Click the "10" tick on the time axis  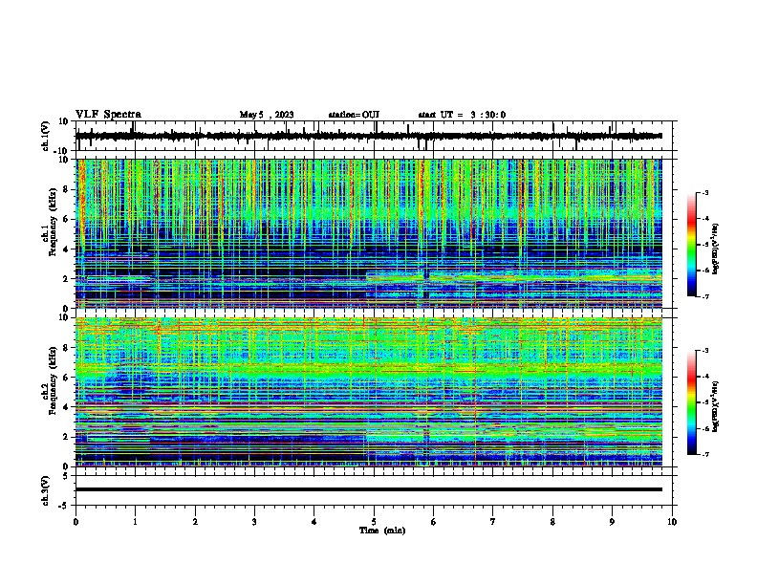point(672,522)
